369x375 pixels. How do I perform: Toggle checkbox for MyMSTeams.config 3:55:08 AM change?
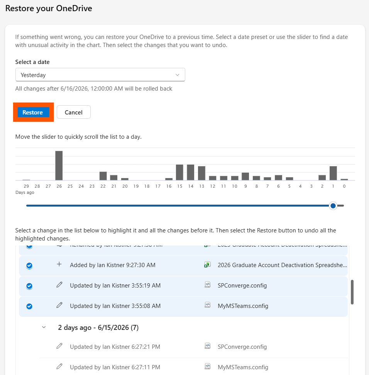(29, 306)
